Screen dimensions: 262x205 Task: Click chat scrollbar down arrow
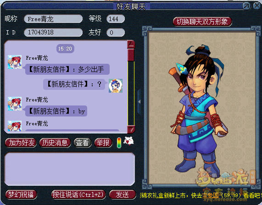point(131,129)
